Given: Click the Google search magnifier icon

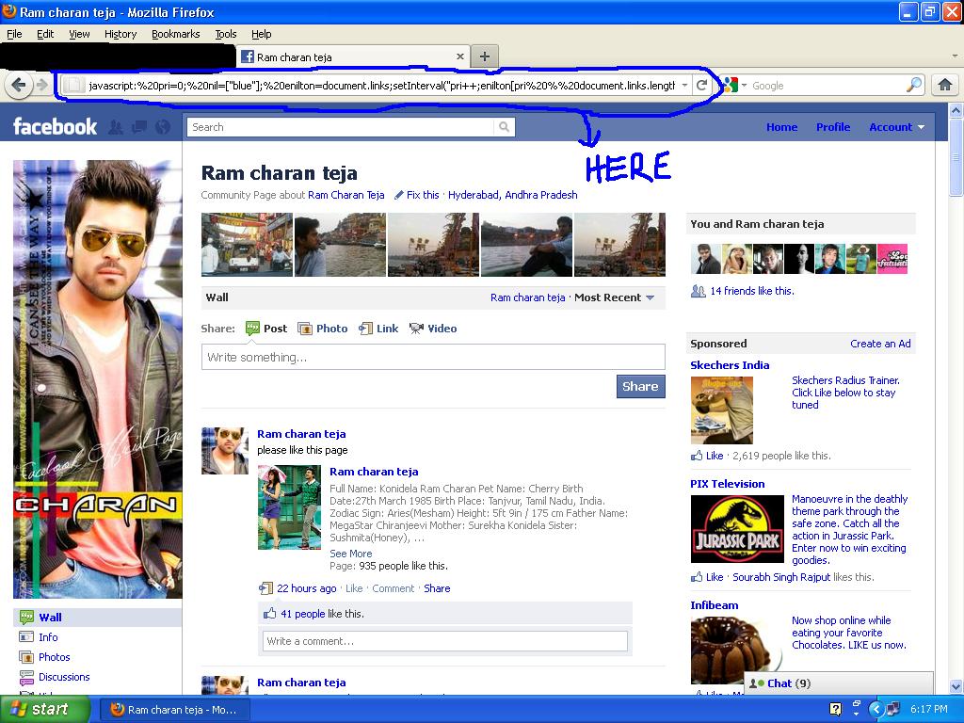Looking at the screenshot, I should [914, 85].
